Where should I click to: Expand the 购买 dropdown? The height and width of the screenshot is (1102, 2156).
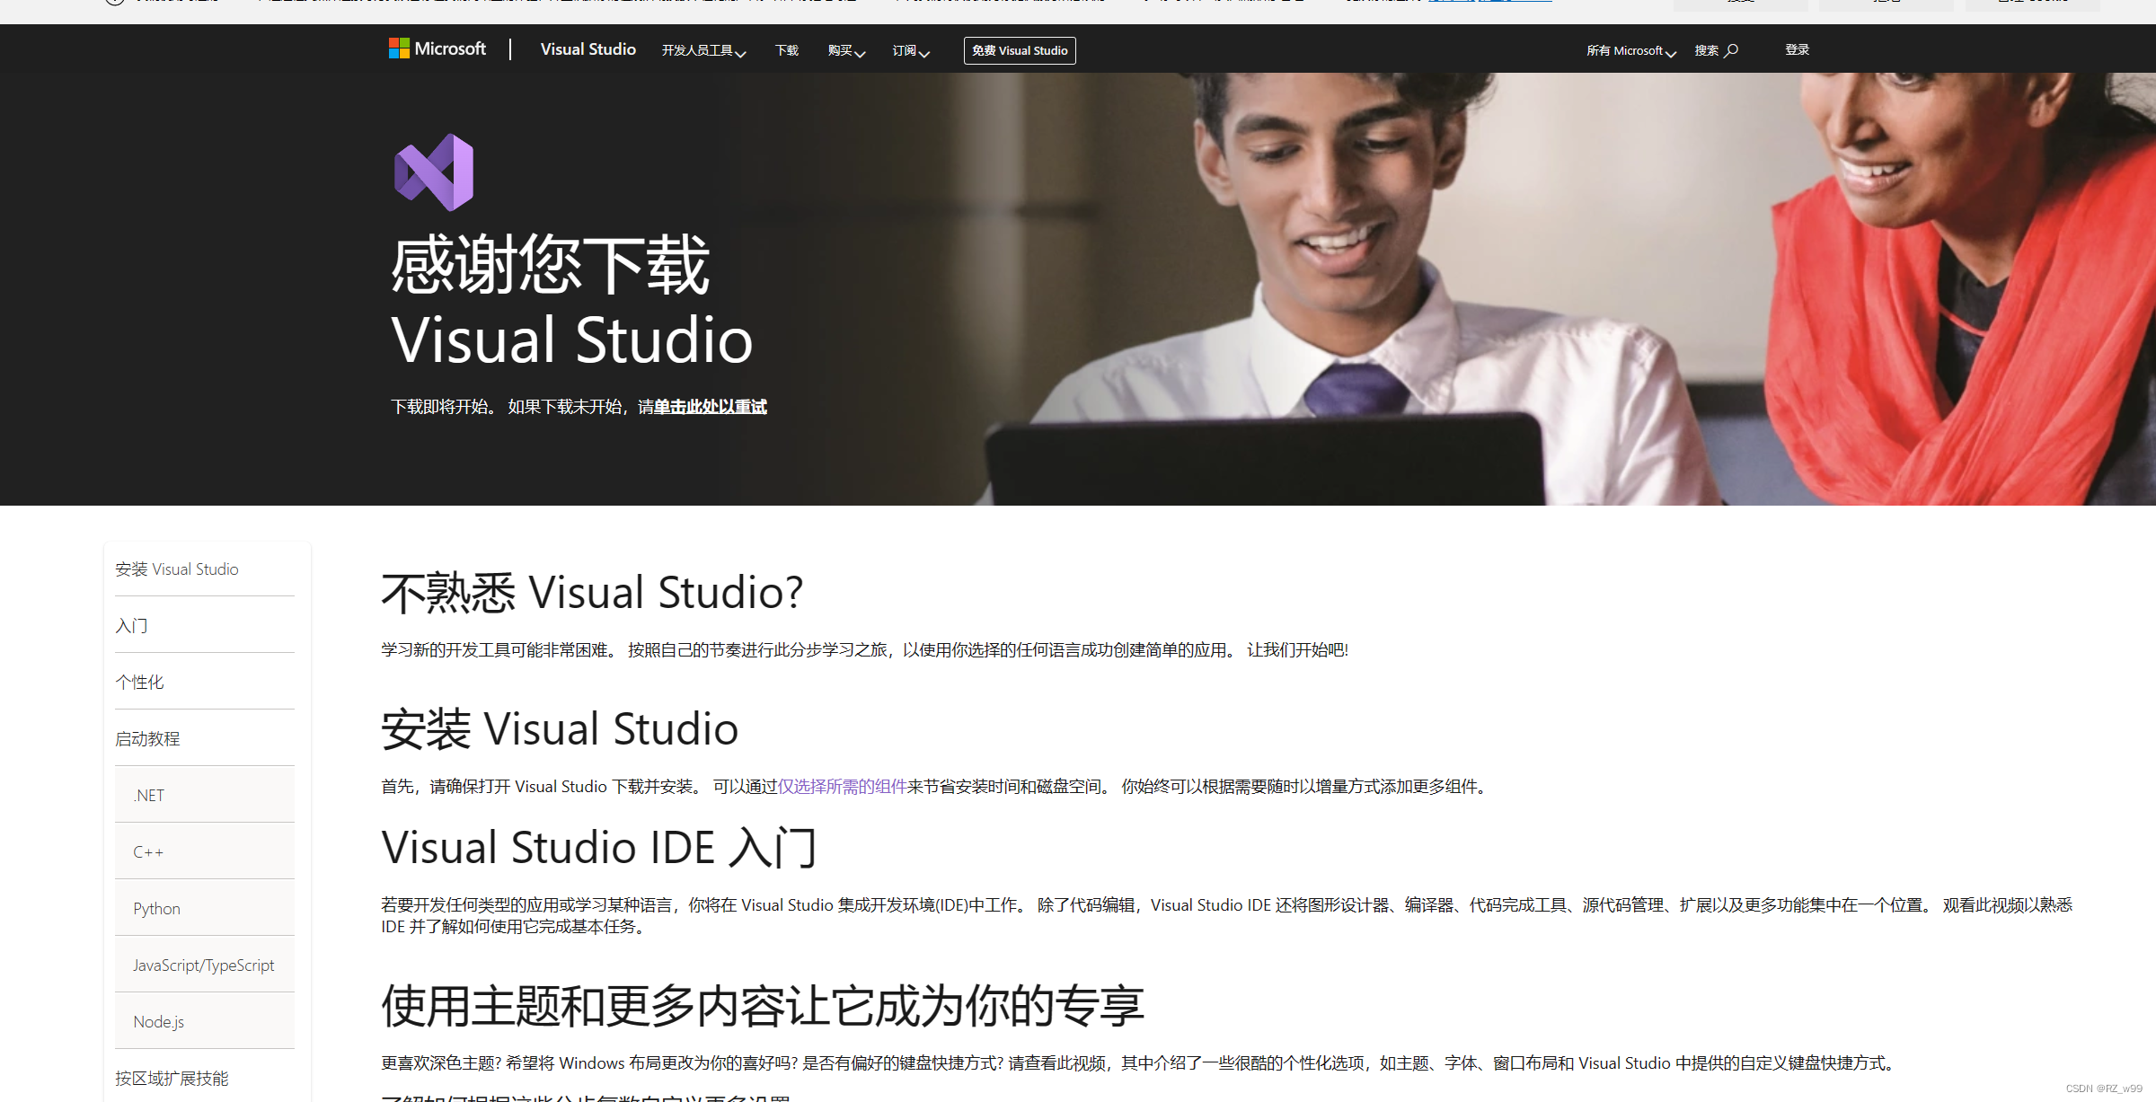(844, 51)
